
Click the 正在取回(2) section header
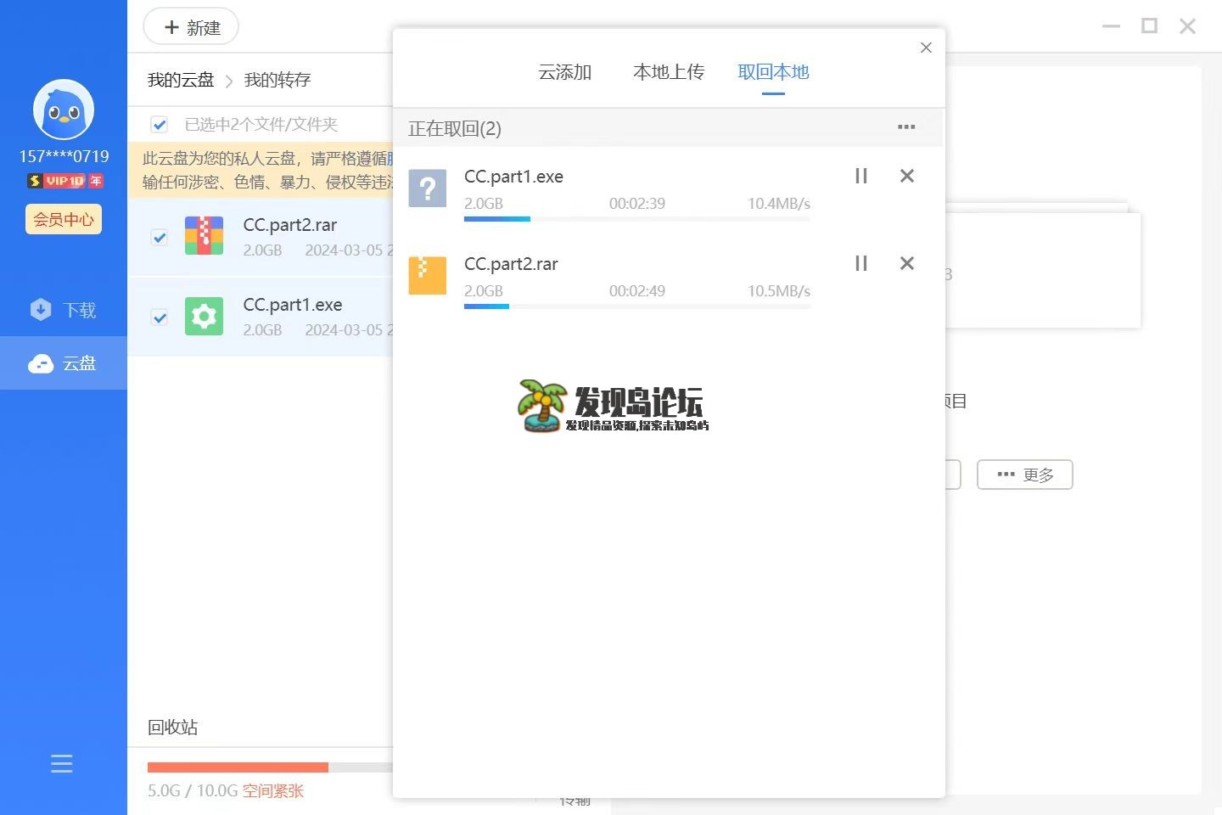click(455, 128)
